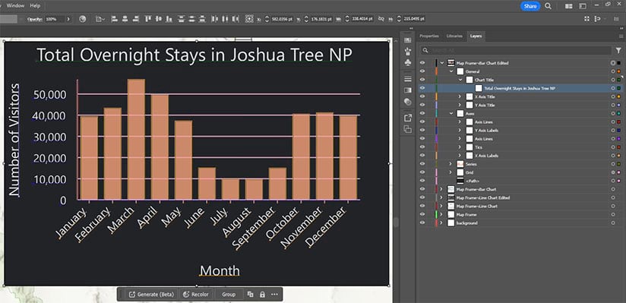Hide the Y Axis Labels sublayer
The image size is (626, 303).
422,131
